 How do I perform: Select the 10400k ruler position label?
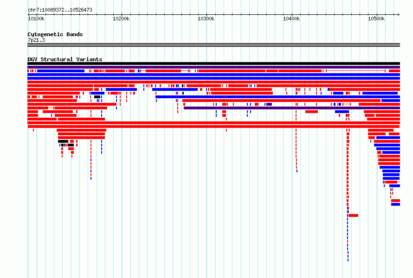point(291,19)
